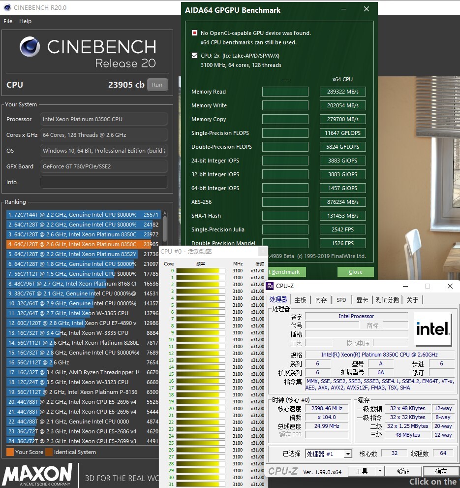Click the Info input field in Cinebench
The image size is (460, 488).
[x=104, y=182]
